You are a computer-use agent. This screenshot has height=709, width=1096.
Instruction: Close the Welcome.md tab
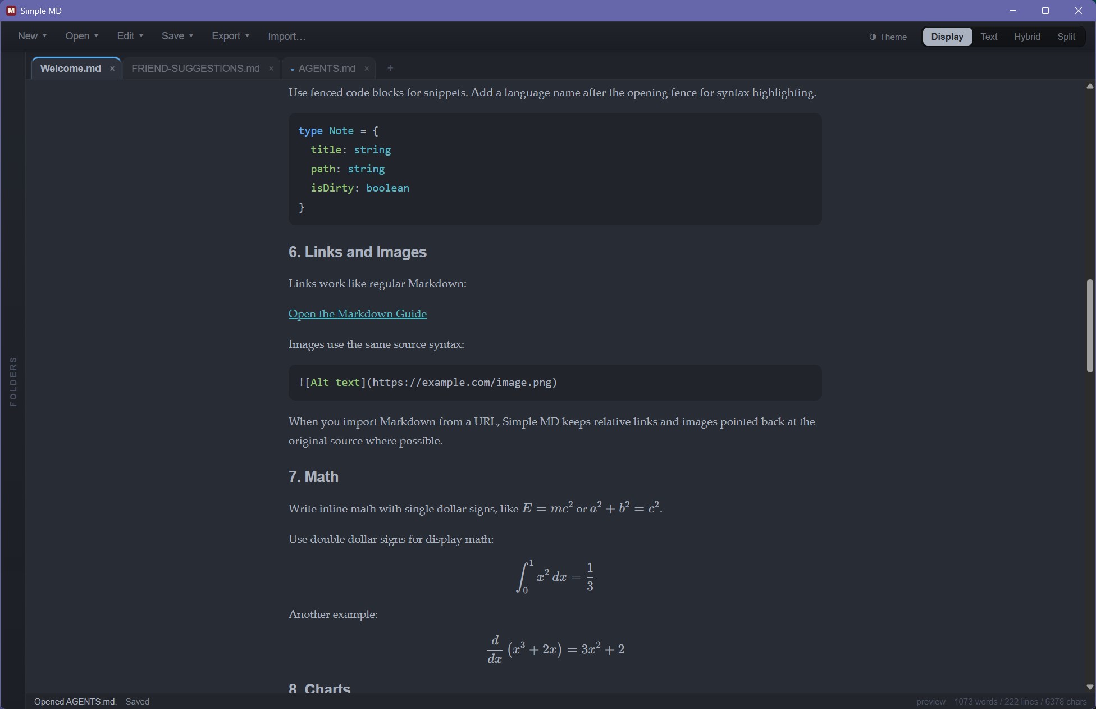click(x=112, y=69)
